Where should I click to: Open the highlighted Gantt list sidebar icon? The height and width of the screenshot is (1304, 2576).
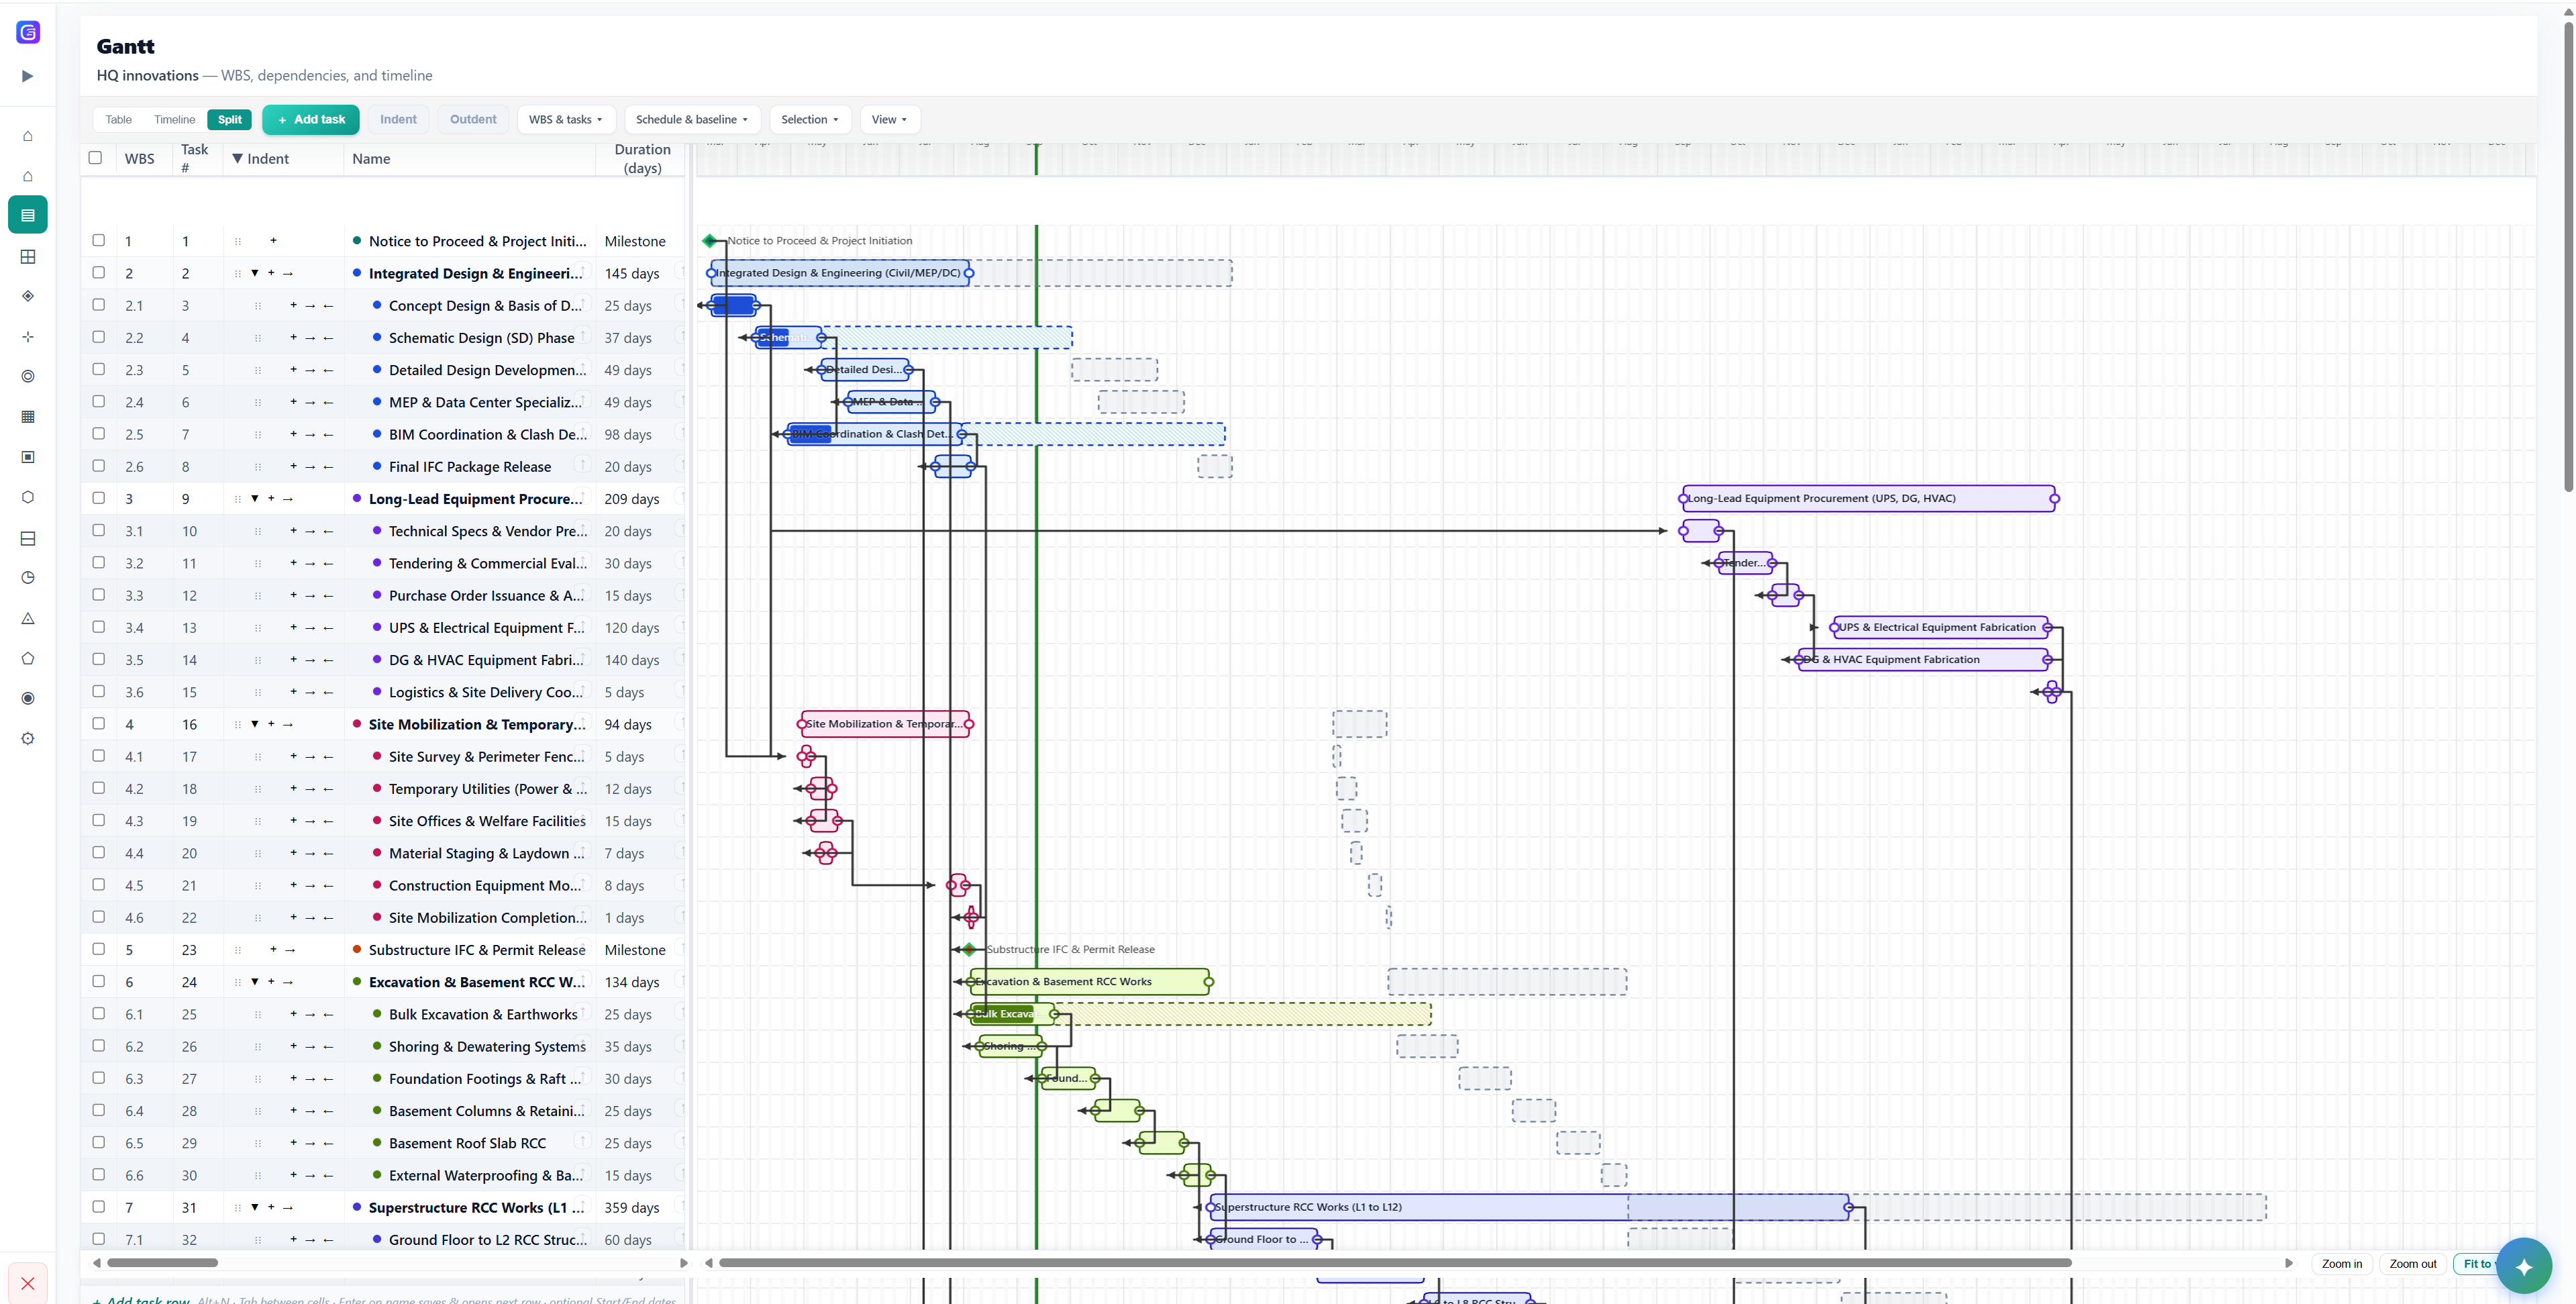28,215
